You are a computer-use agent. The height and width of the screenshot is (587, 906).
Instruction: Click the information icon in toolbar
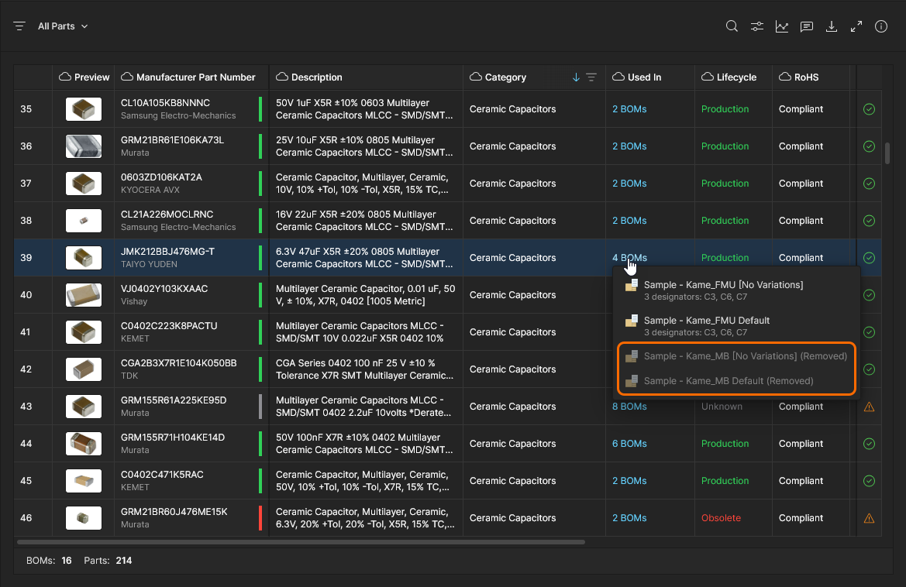[881, 26]
